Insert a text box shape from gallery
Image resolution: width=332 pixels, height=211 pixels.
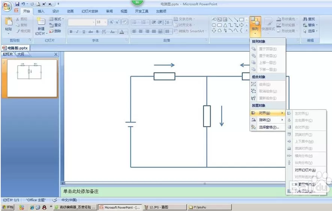click(219, 20)
